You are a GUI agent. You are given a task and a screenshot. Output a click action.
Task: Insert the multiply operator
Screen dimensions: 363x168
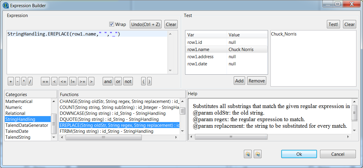pos(24,81)
